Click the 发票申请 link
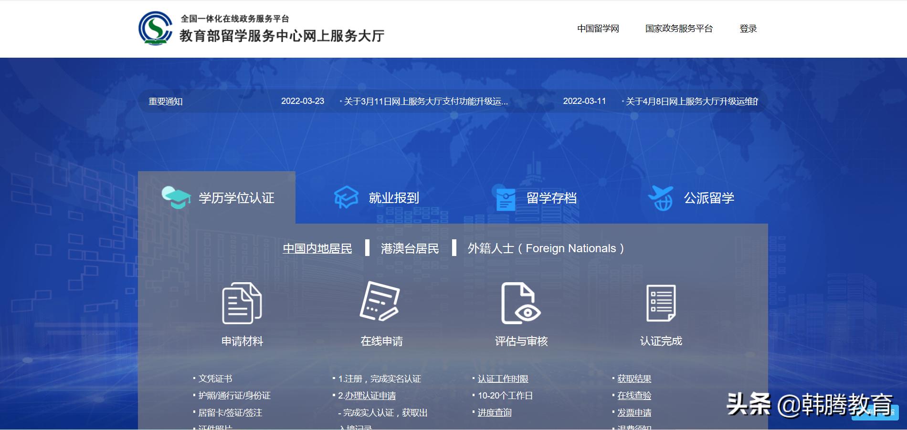 coord(634,413)
